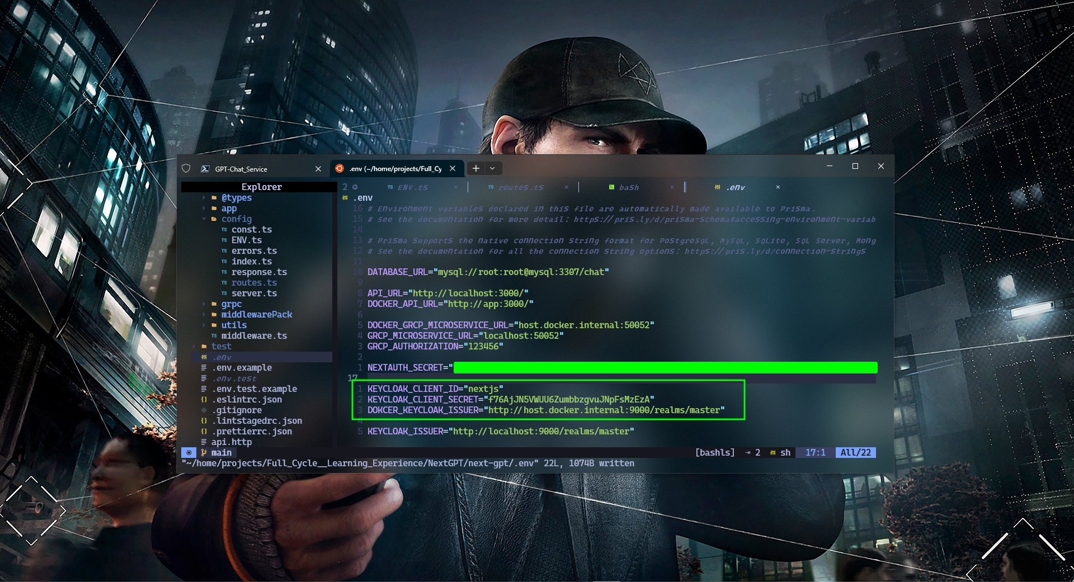This screenshot has width=1074, height=582.
Task: Click the mode indicator icon in the statusline
Action: tap(189, 453)
